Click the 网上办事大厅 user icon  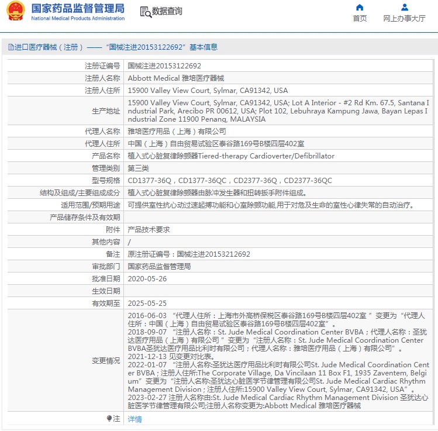(x=404, y=7)
